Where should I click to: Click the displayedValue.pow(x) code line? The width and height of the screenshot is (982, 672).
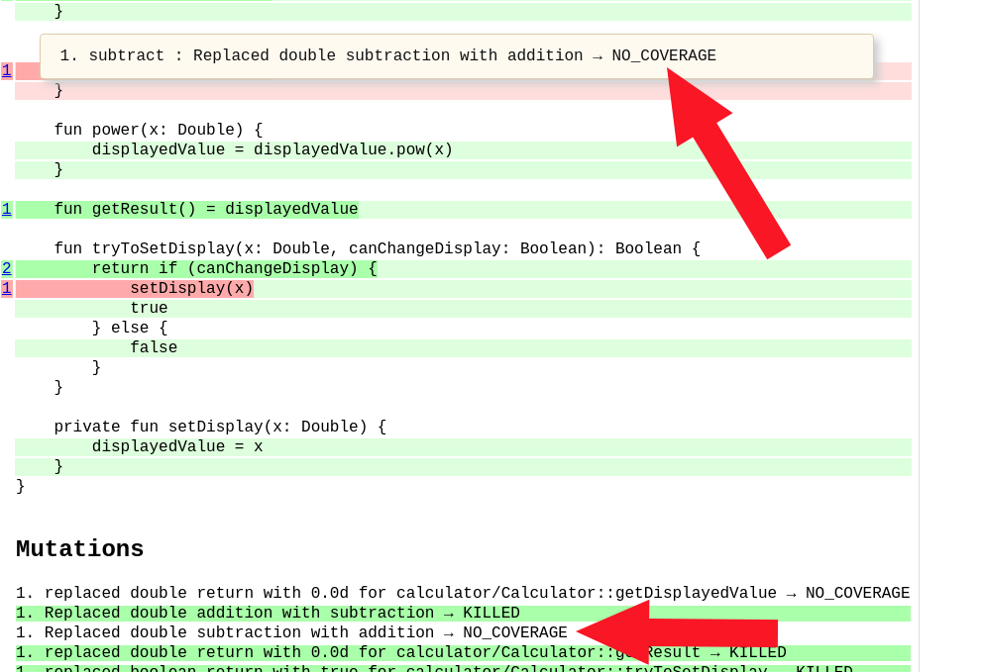point(272,149)
